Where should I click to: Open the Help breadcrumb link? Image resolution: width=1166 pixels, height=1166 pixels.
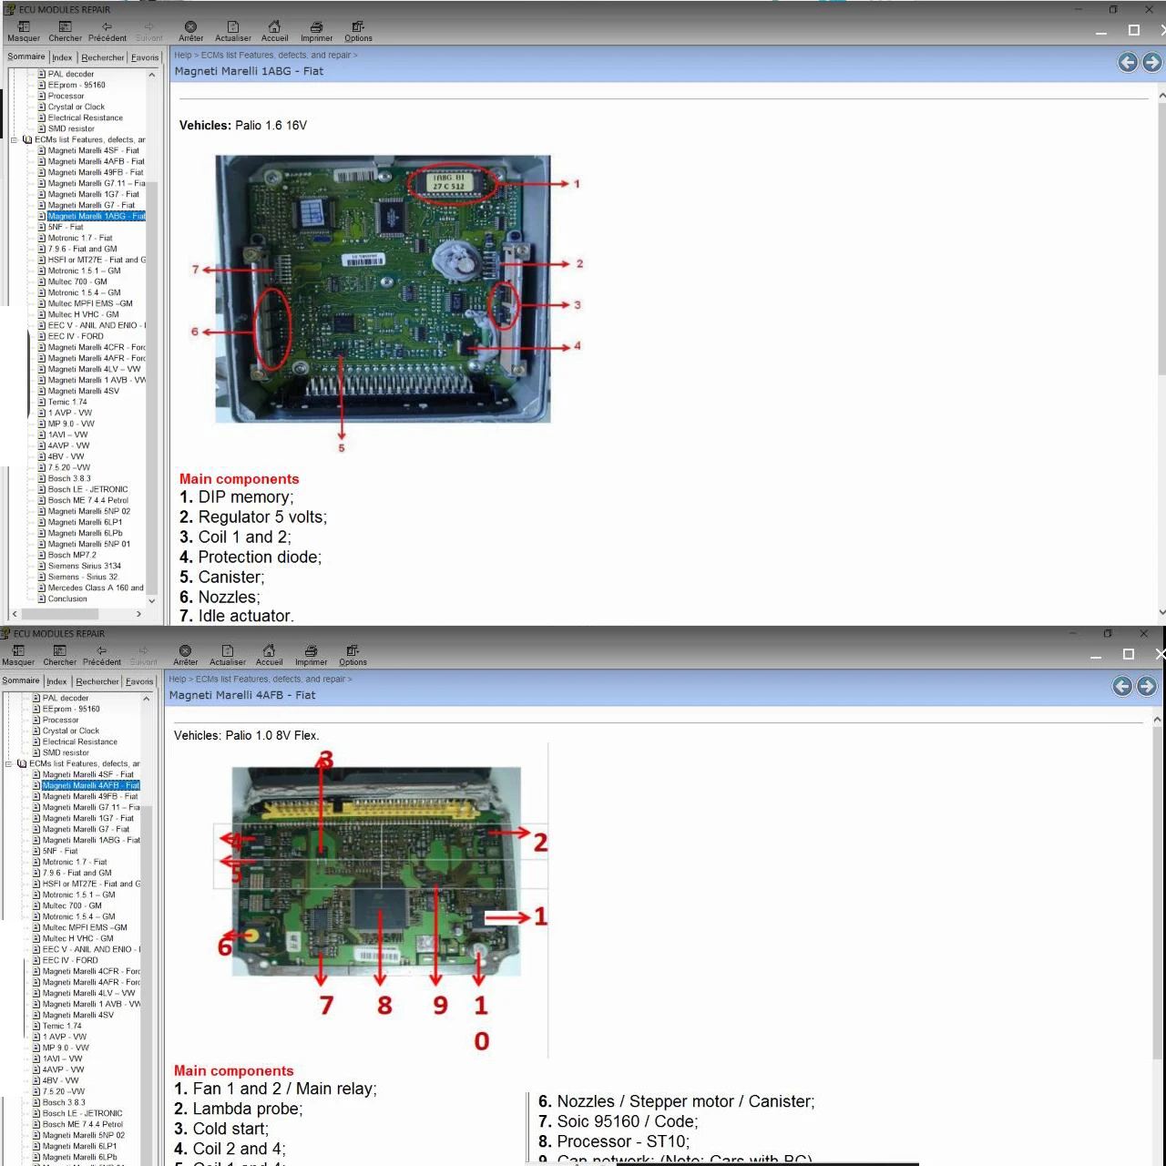coord(182,55)
